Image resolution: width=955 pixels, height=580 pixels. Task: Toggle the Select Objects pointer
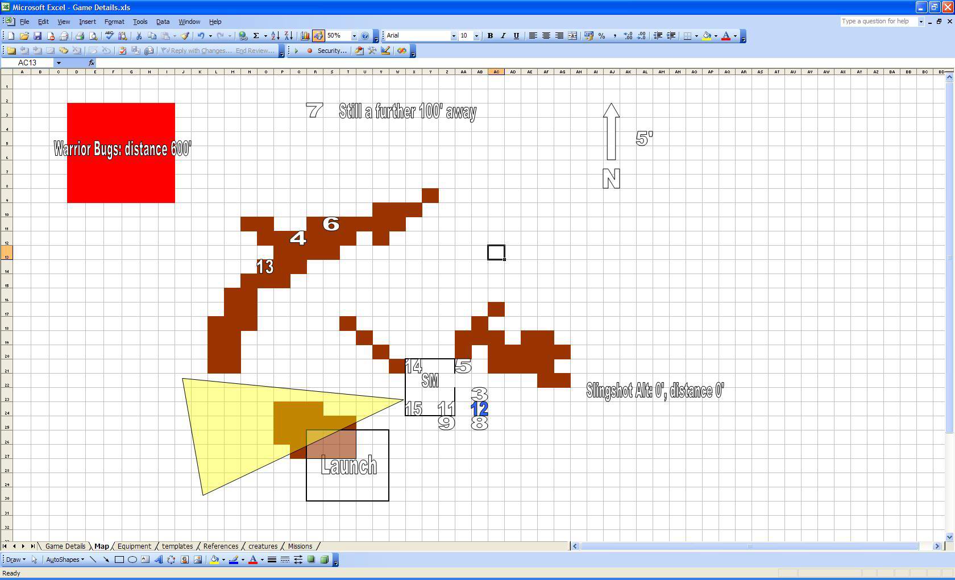point(34,560)
